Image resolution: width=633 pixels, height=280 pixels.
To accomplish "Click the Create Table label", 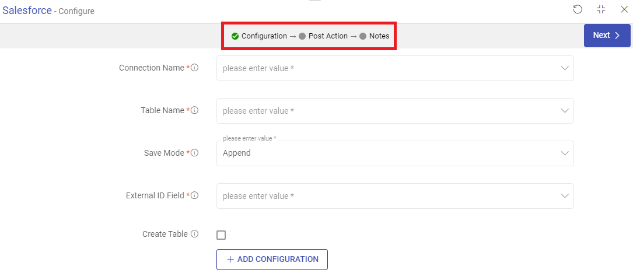I will [x=165, y=234].
